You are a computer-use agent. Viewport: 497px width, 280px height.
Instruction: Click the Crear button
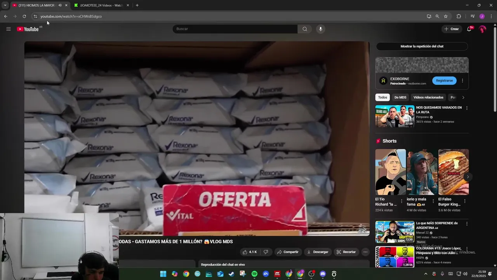[x=452, y=29]
